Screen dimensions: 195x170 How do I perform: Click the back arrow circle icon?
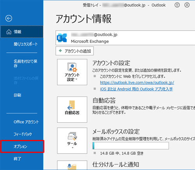pyautogui.click(x=9, y=18)
